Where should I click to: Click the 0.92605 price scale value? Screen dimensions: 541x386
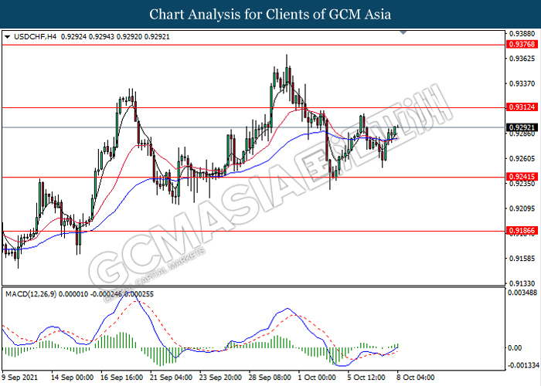[522, 158]
